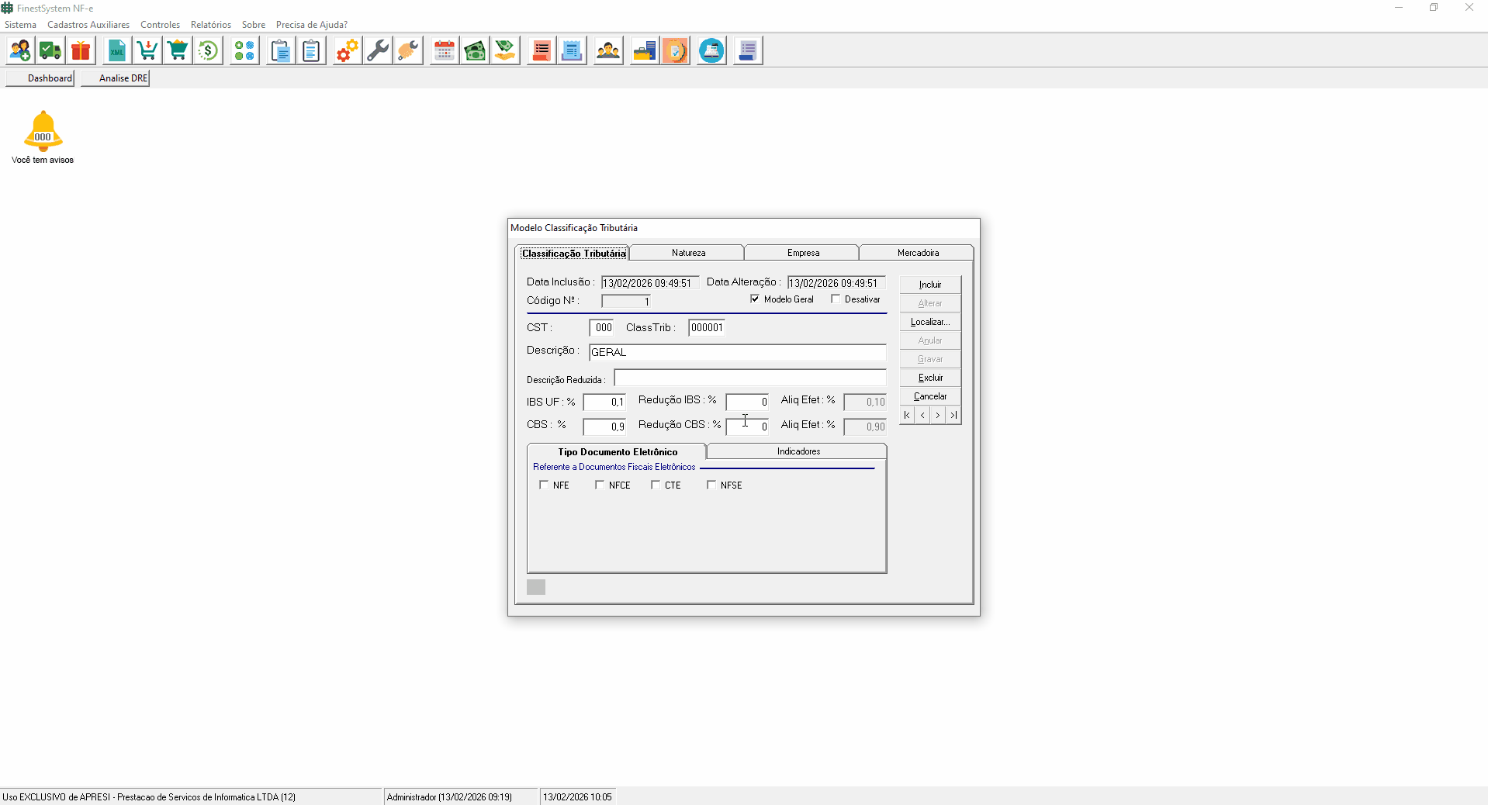The width and height of the screenshot is (1488, 805).
Task: Check the NFCE document type checkbox
Action: click(600, 485)
